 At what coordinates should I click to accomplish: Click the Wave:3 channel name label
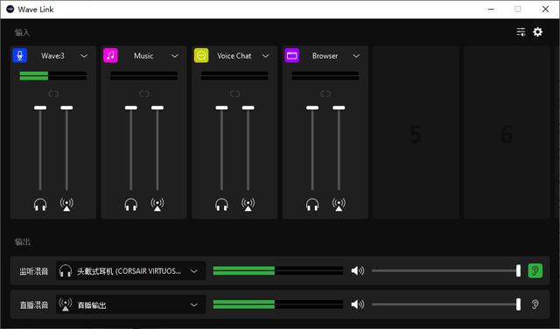click(x=52, y=56)
